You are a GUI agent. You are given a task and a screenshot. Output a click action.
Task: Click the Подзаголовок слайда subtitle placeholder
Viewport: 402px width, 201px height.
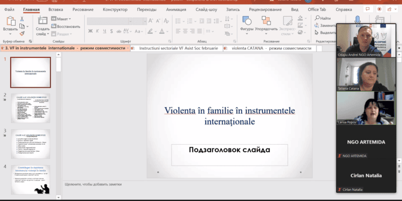(x=229, y=155)
